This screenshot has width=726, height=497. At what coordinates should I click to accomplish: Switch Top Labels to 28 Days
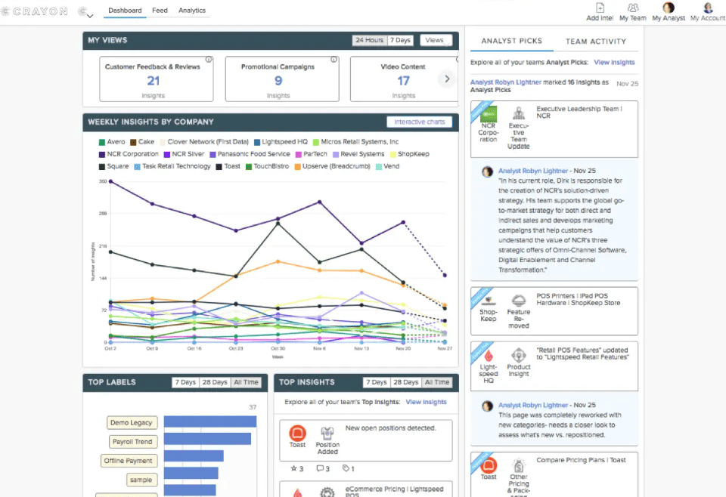point(215,382)
